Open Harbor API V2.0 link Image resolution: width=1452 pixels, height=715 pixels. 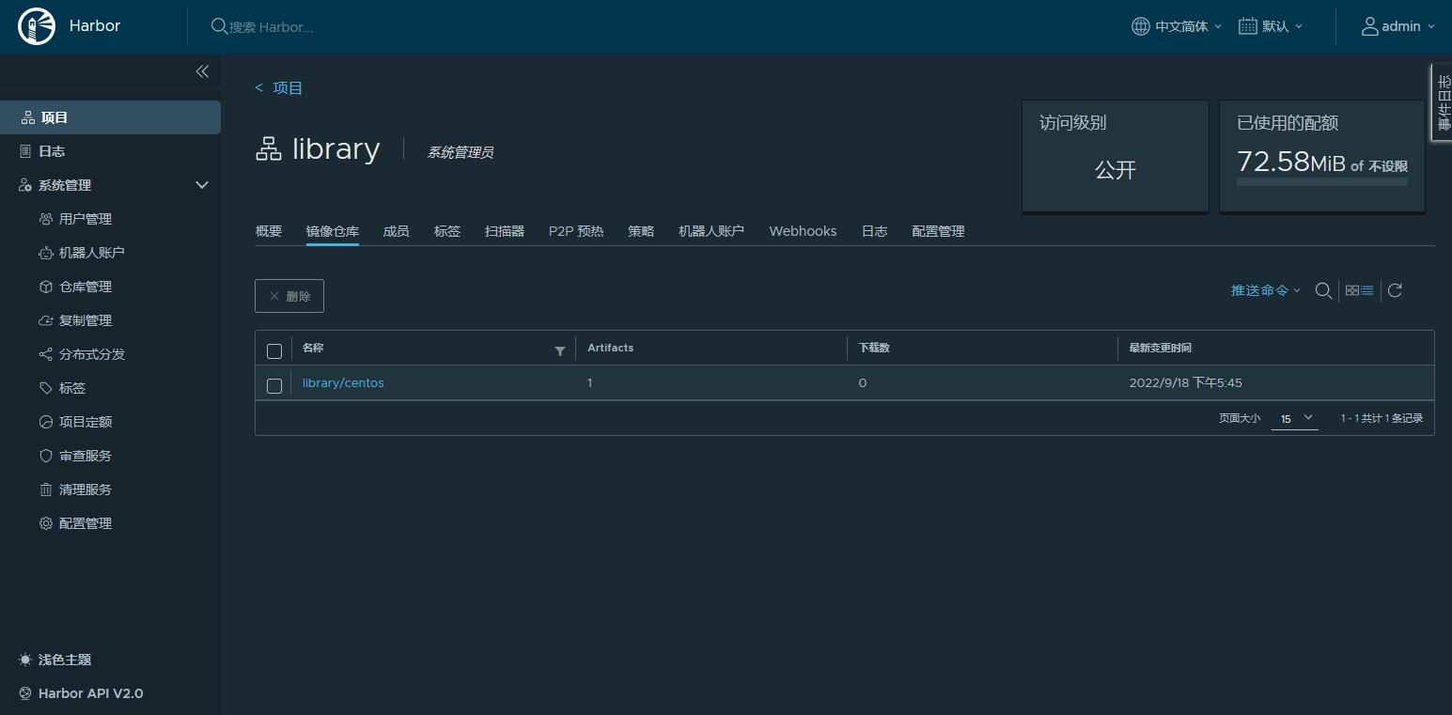(x=91, y=693)
